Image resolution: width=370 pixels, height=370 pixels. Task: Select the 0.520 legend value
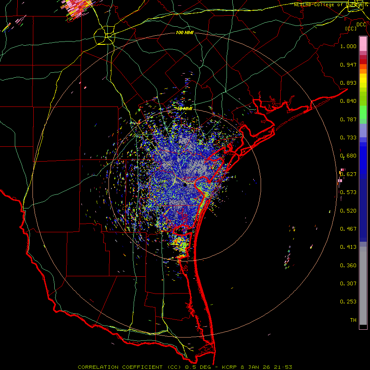point(348,211)
